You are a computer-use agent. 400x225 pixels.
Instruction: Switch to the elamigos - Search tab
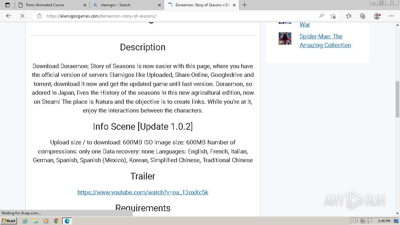[x=127, y=5]
